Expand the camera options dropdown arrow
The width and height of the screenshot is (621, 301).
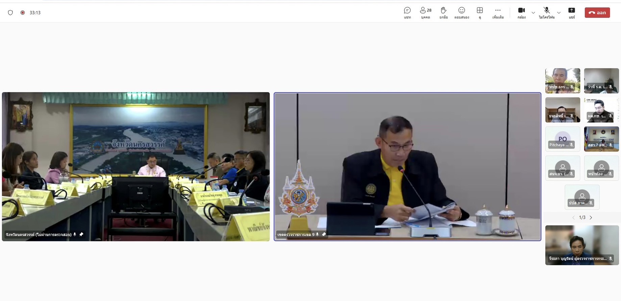[x=533, y=13]
